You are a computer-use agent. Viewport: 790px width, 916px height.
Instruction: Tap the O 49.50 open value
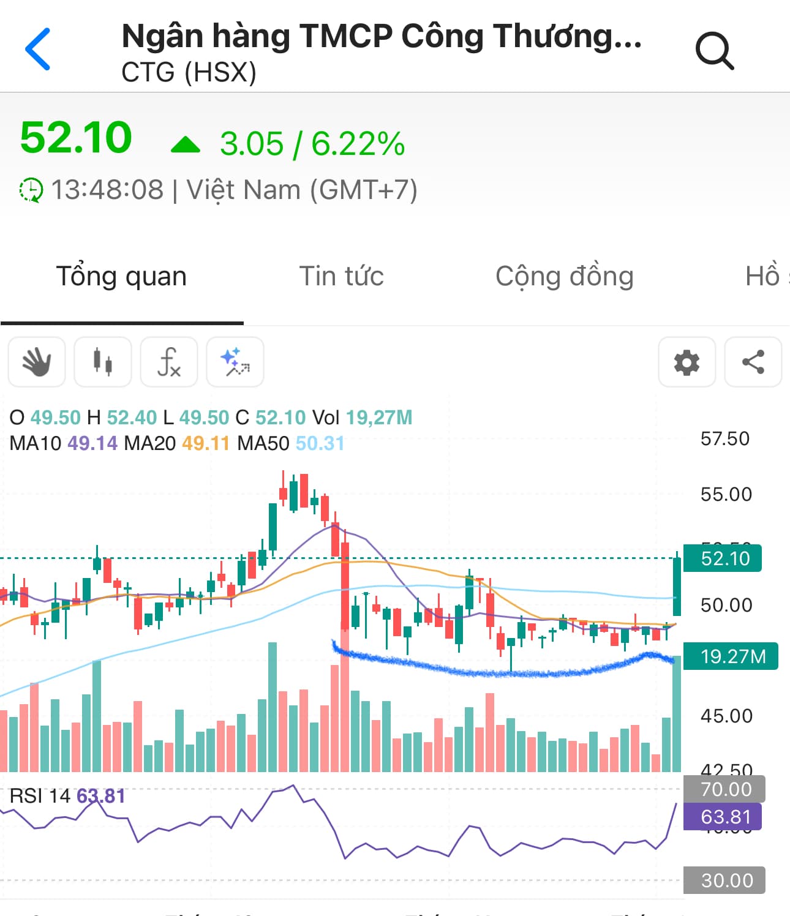pyautogui.click(x=45, y=418)
